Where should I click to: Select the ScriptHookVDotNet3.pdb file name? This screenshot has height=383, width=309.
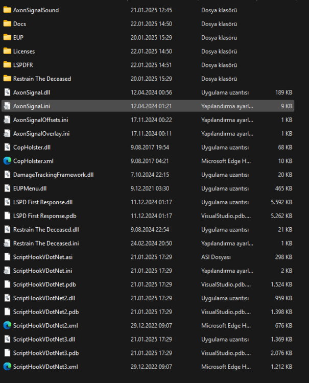46,353
